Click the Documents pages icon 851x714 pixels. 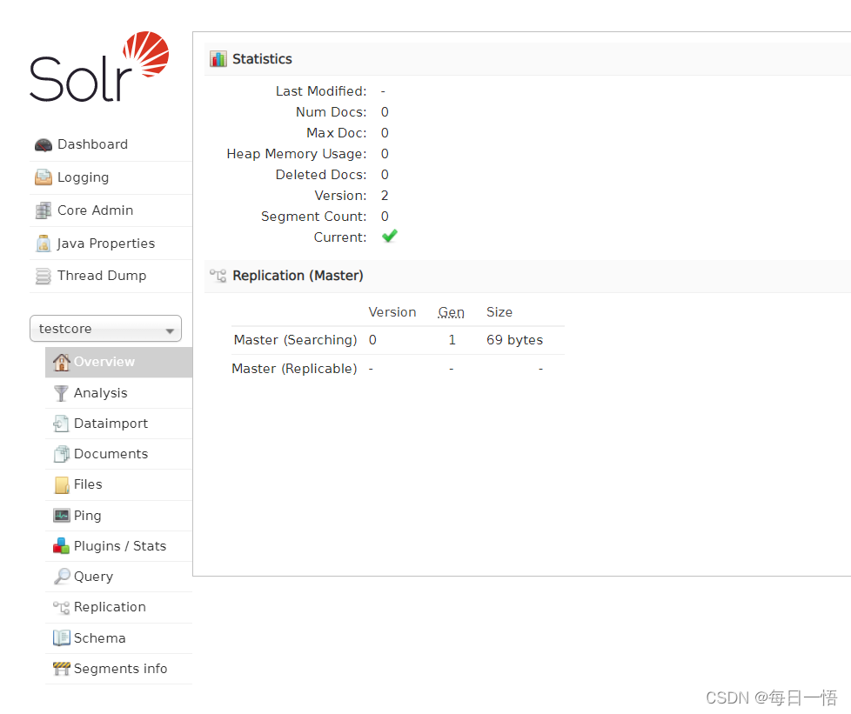61,454
